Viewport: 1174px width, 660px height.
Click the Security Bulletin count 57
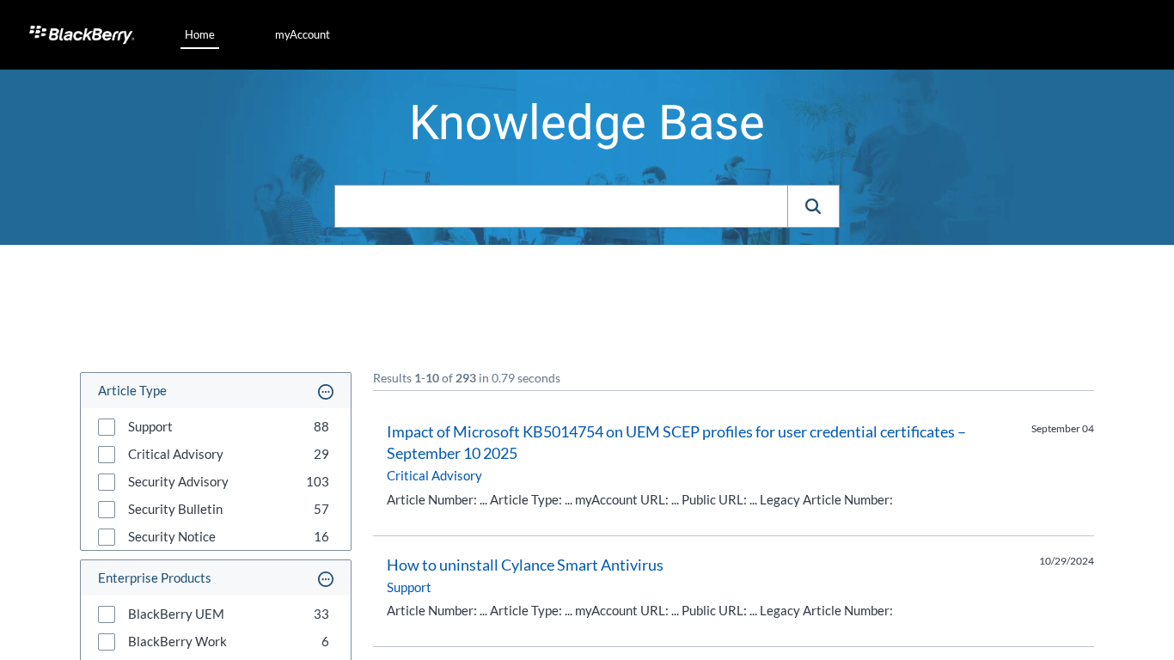(321, 510)
